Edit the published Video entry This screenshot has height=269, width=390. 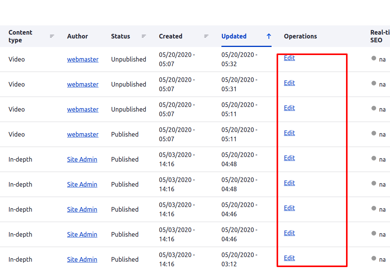click(289, 133)
